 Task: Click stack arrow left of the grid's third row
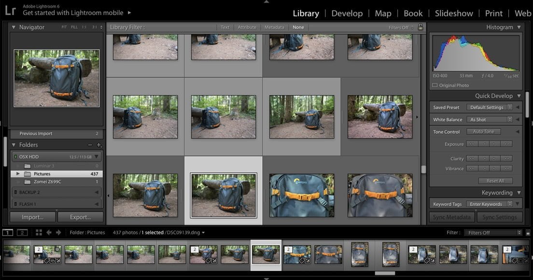tap(109, 196)
